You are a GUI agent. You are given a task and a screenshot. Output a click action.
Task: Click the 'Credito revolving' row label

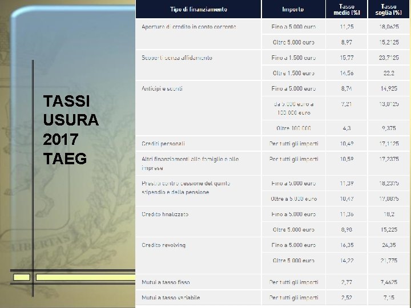coord(164,245)
